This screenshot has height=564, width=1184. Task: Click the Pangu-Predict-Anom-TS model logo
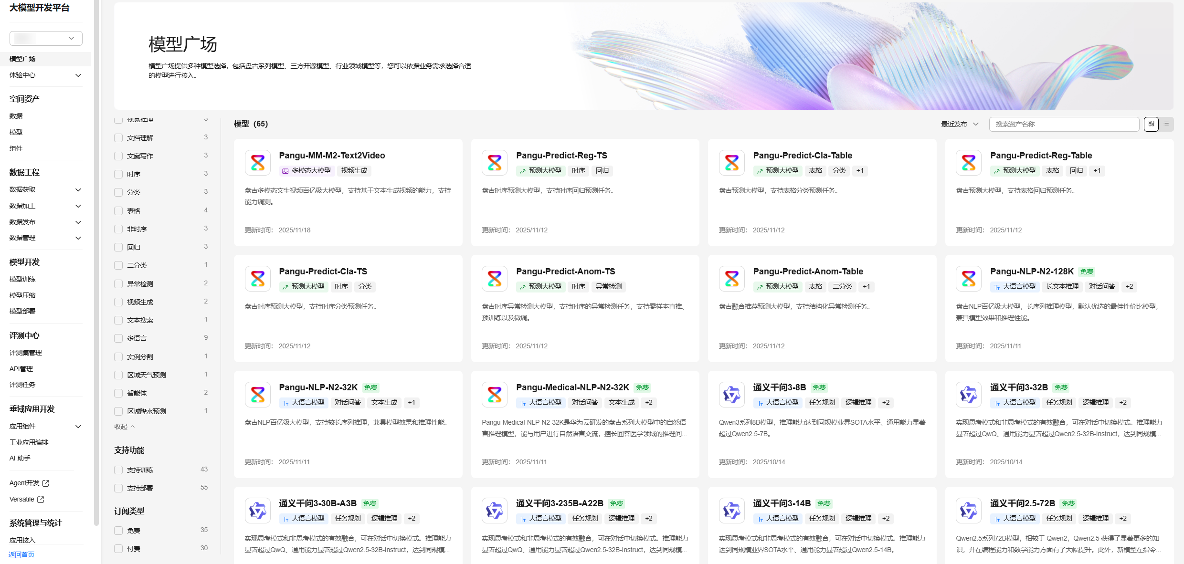[494, 279]
